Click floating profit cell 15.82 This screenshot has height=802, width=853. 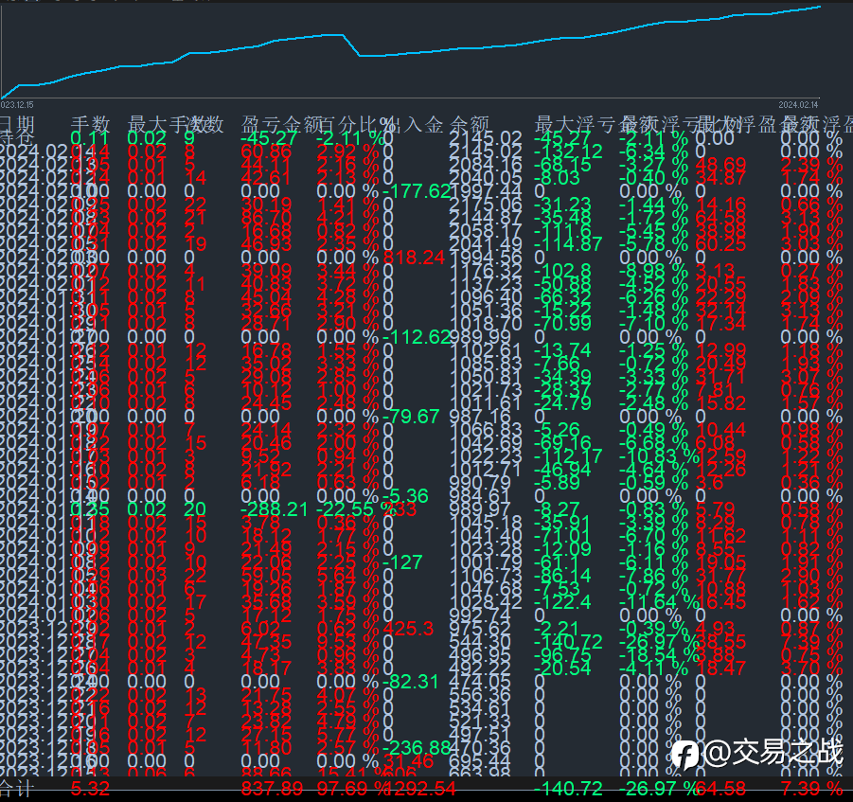(x=721, y=403)
